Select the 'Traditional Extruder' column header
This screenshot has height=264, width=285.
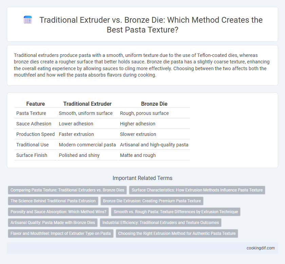point(88,104)
